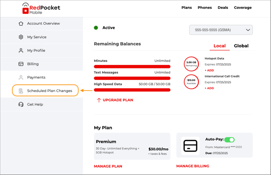Select Billing in the sidebar

point(42,64)
